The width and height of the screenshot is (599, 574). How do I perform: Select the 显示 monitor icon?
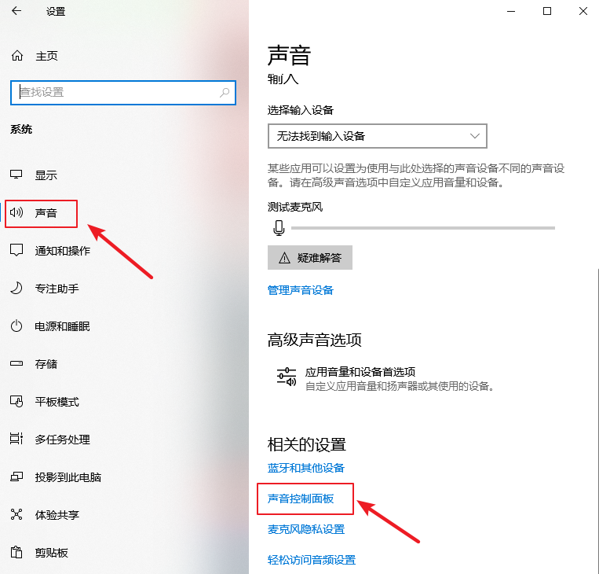16,175
